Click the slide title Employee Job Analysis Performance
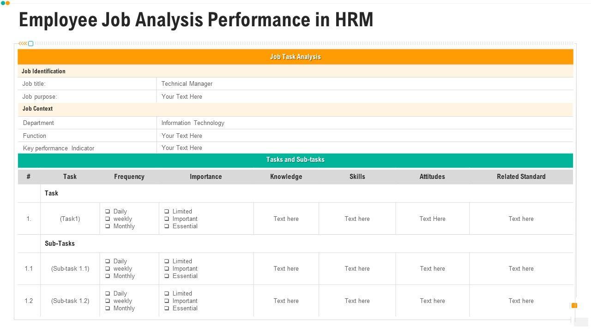This screenshot has width=591, height=332. tap(196, 20)
